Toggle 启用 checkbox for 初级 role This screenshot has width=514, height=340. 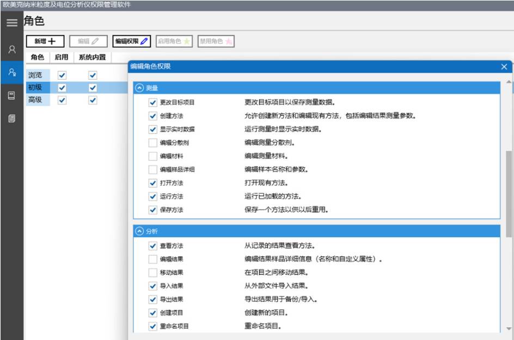coord(62,87)
